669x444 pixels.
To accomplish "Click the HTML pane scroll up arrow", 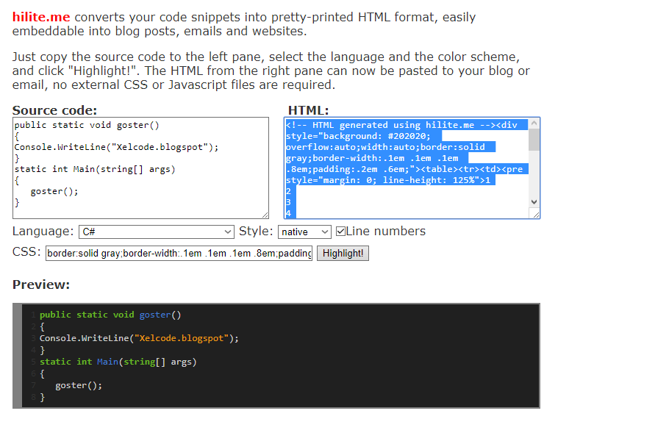I will (x=534, y=123).
